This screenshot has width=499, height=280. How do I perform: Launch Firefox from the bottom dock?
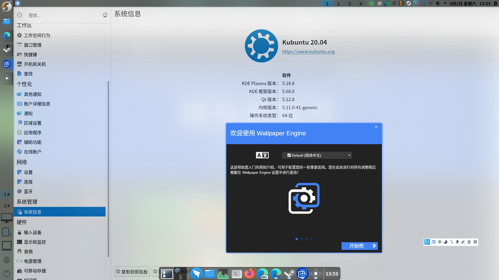[249, 274]
